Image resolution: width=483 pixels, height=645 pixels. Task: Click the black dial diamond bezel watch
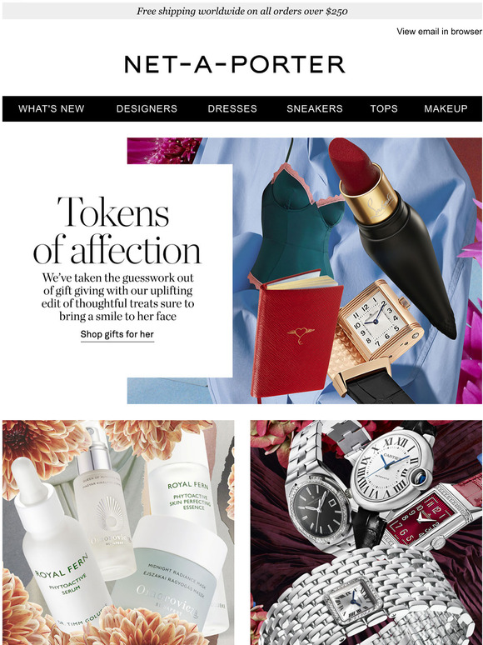[x=319, y=508]
